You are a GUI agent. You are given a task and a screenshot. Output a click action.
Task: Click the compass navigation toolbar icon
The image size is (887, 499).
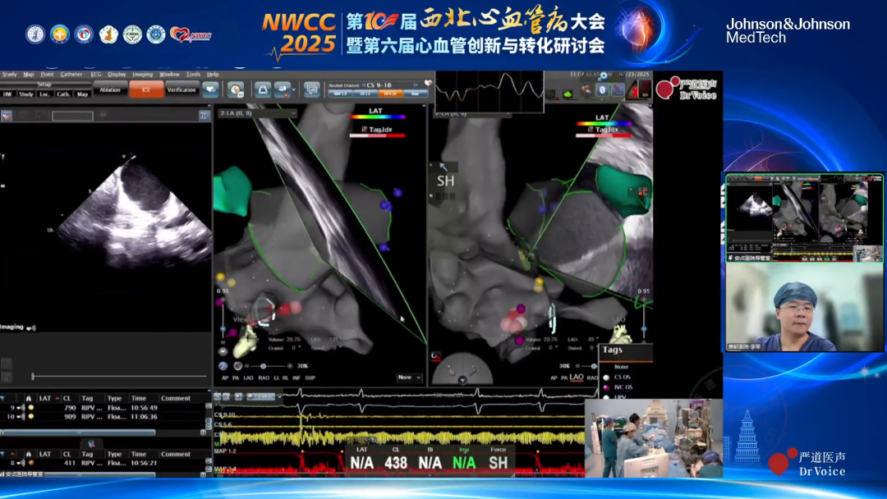(236, 89)
